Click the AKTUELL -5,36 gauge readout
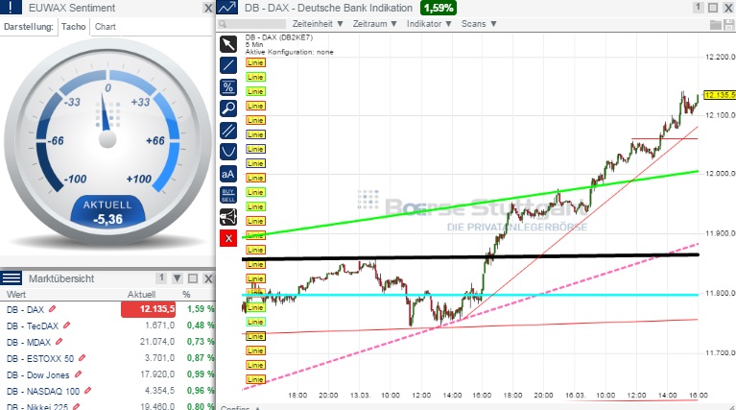736x410 pixels. point(107,213)
